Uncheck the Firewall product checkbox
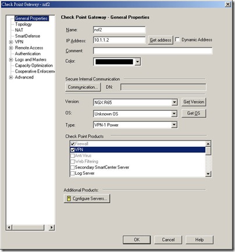Viewport: 235px width, 252px height. click(x=73, y=144)
